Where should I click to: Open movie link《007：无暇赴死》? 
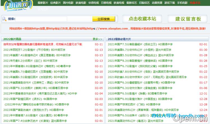[x=147, y=77]
